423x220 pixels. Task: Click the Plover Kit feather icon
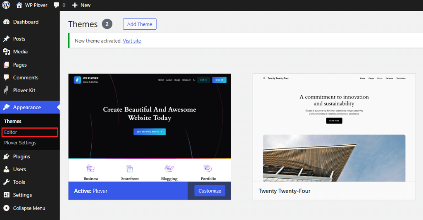coord(6,90)
